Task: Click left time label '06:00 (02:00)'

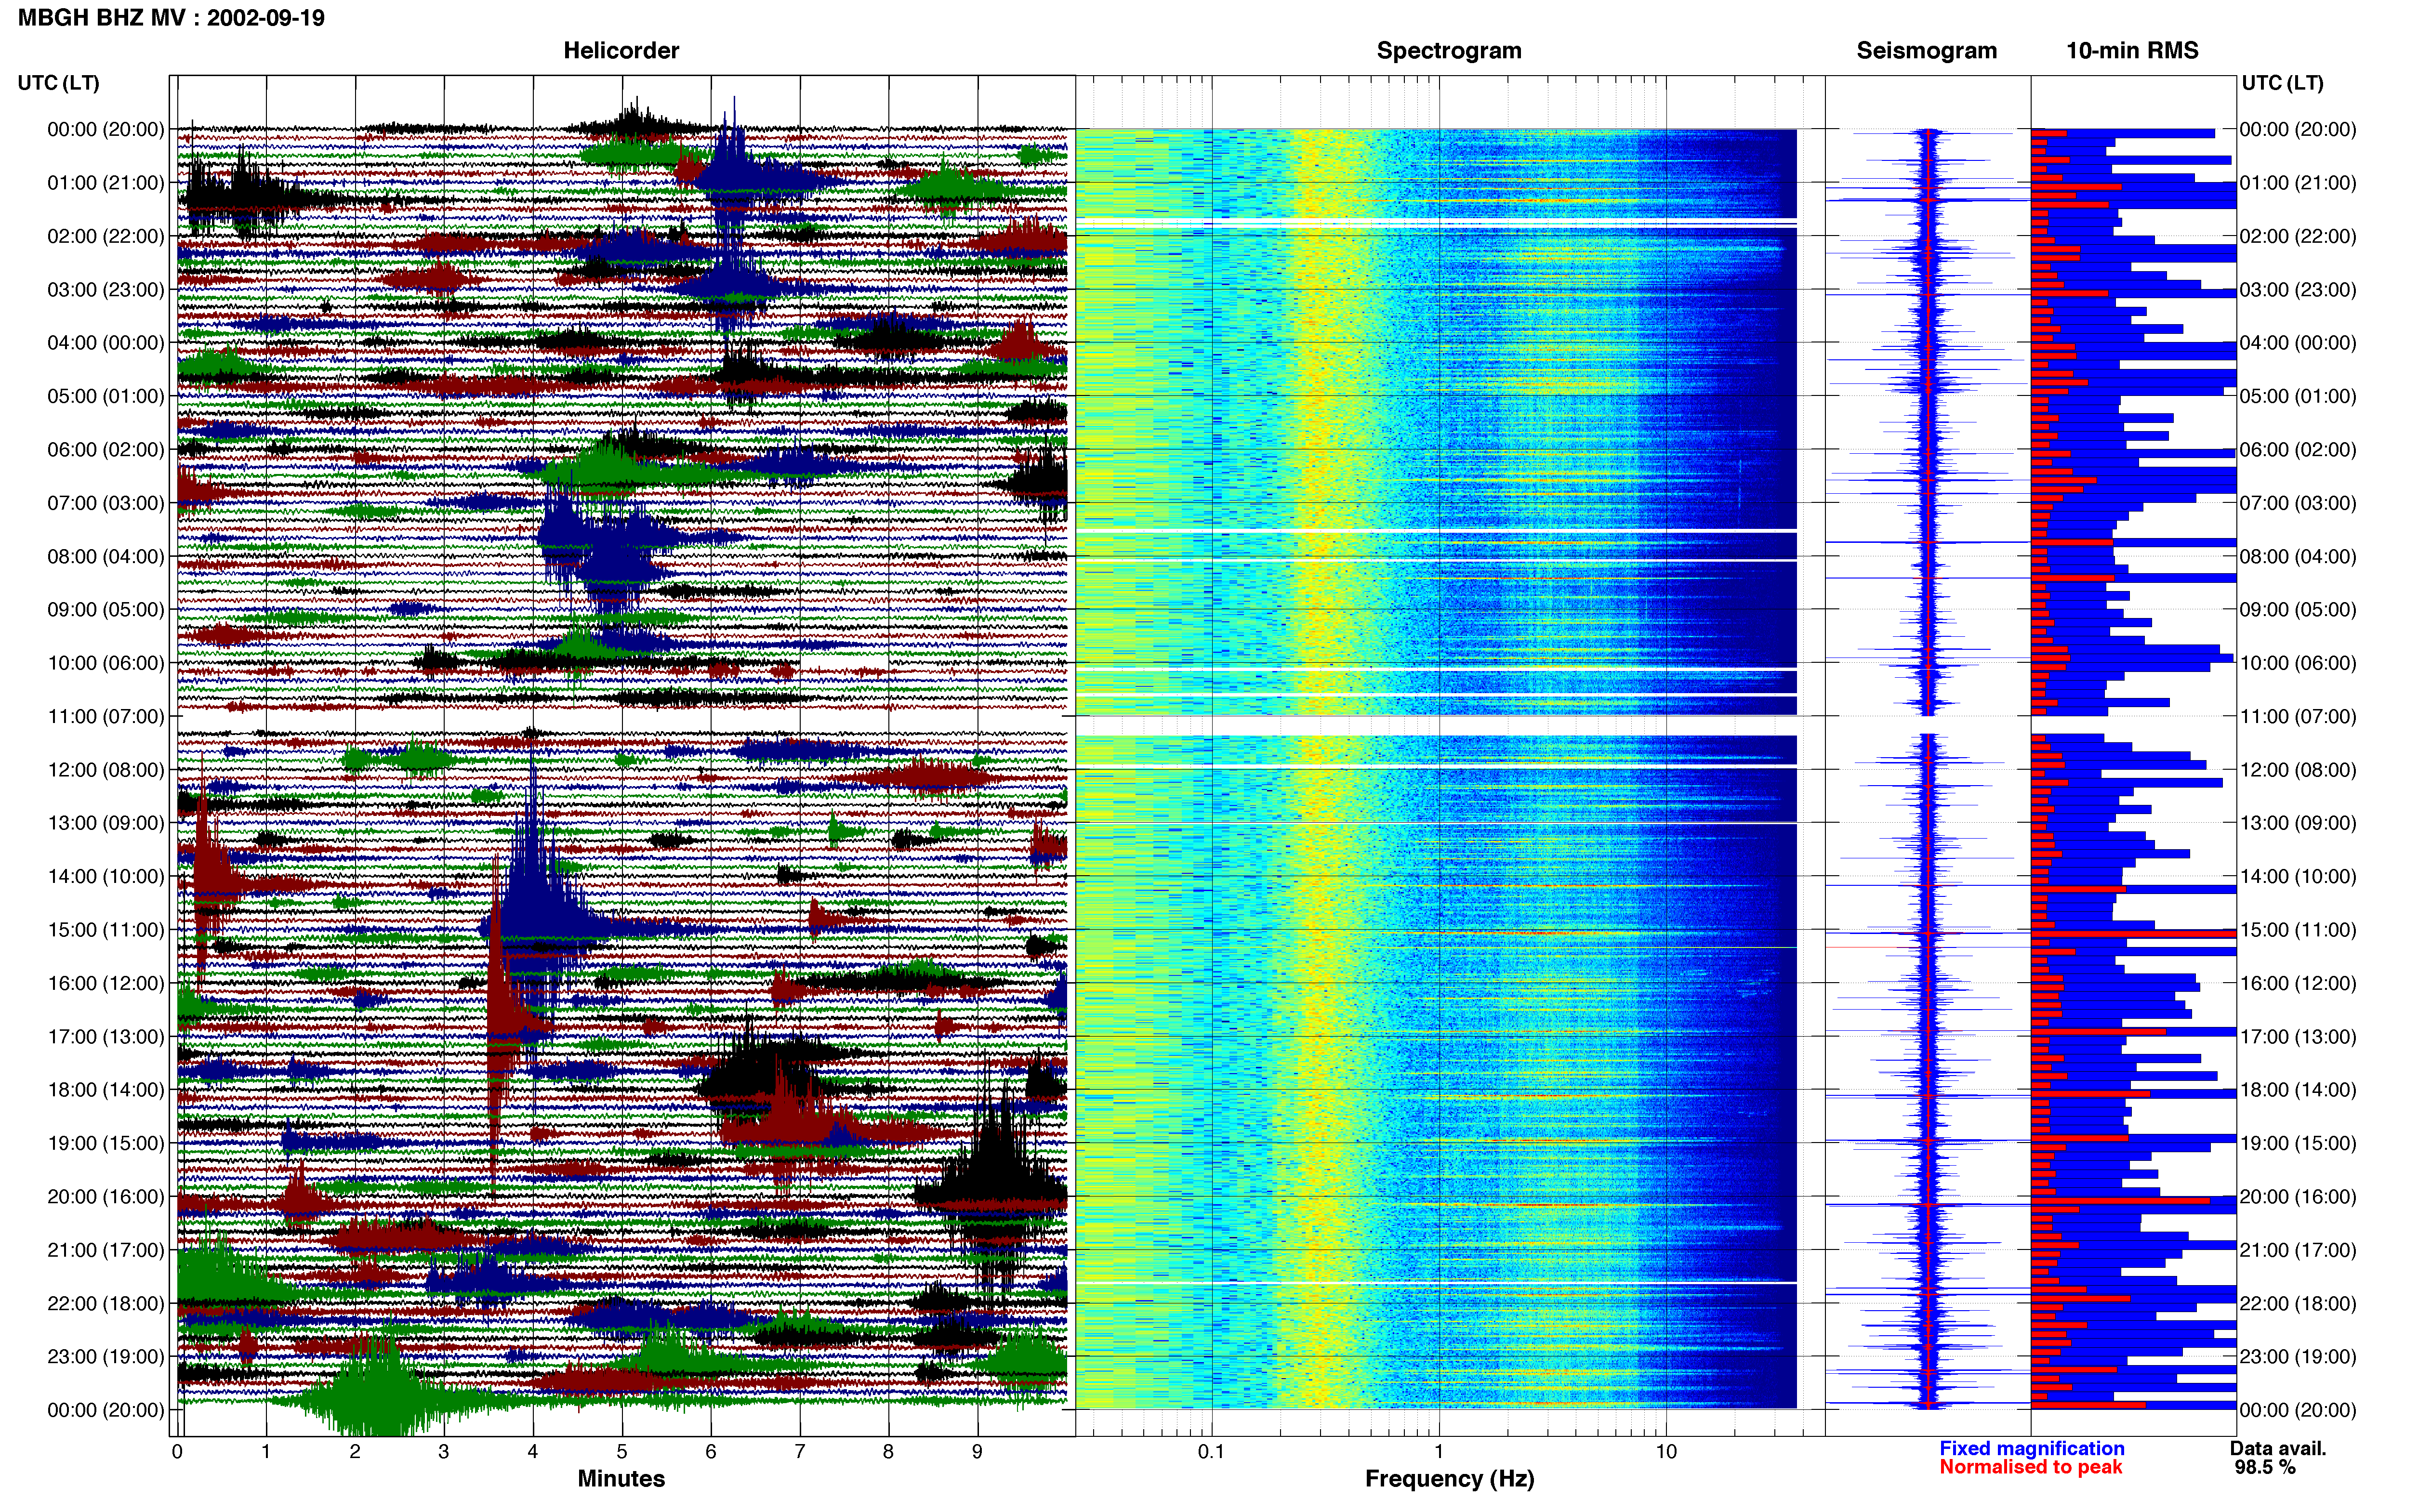Action: pyautogui.click(x=106, y=450)
